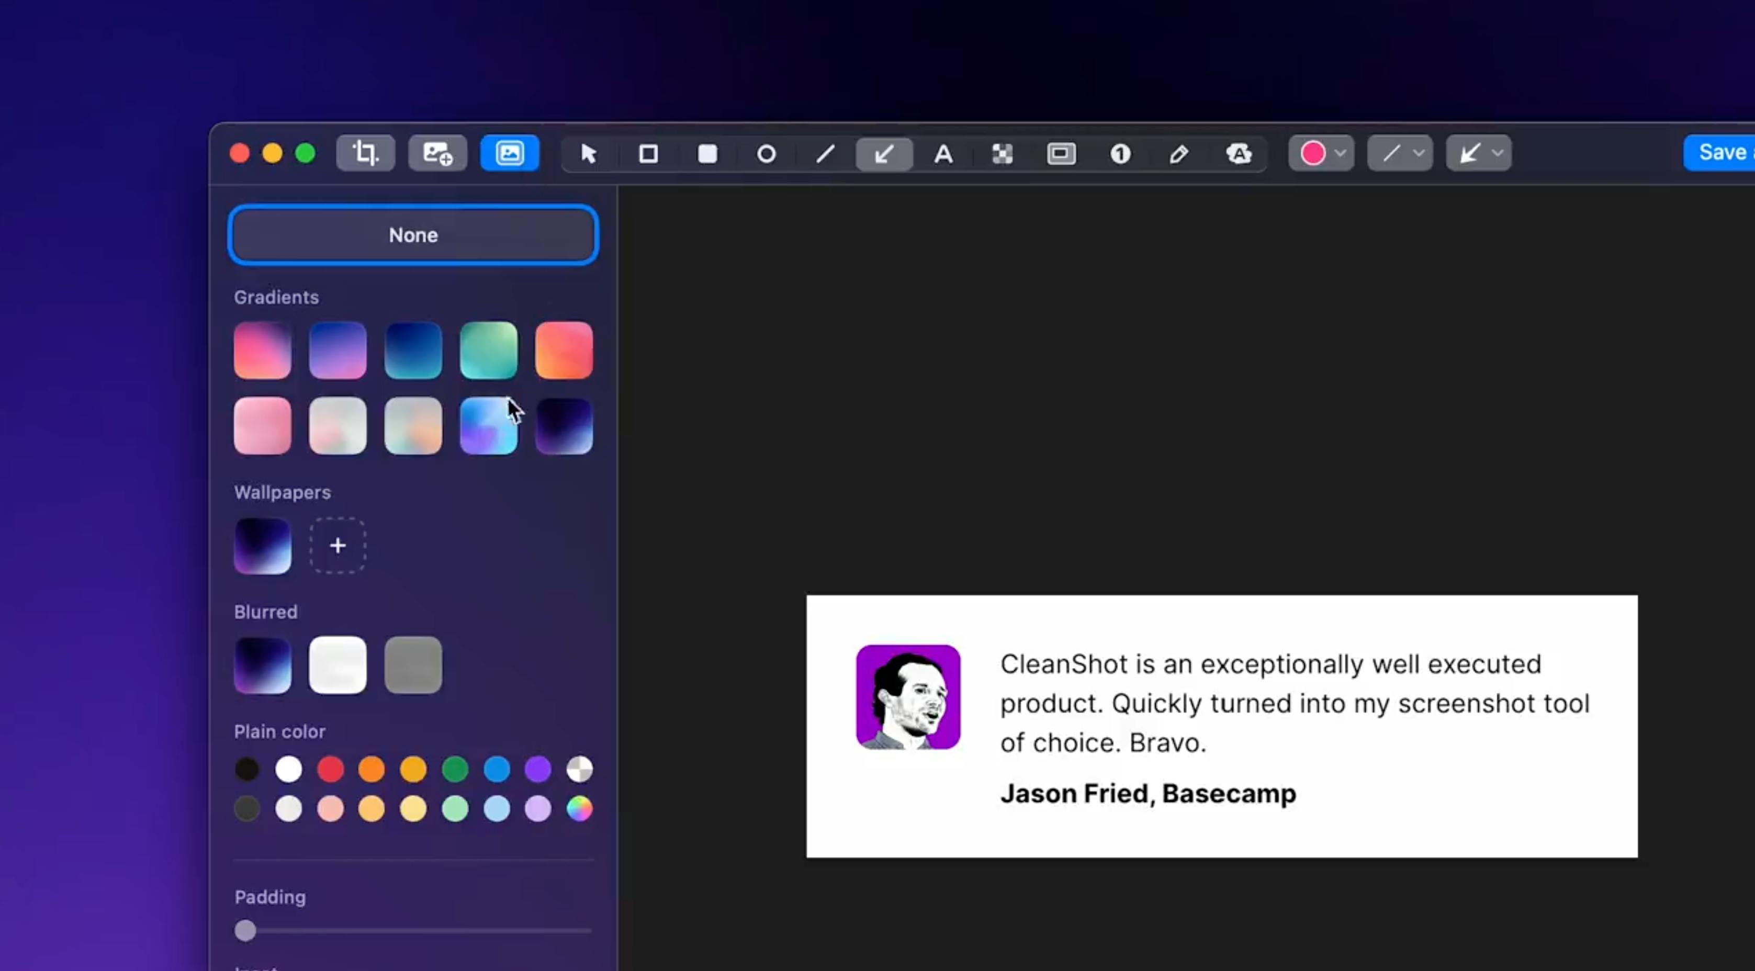Pick the pastel orange plain color
This screenshot has height=971, width=1755.
372,809
